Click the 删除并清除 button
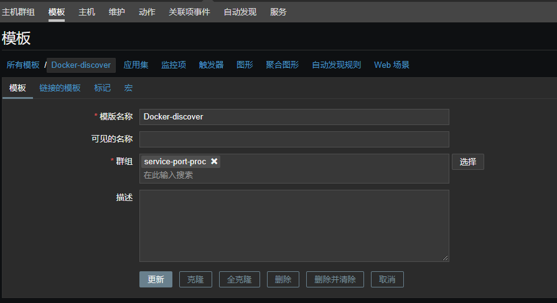The height and width of the screenshot is (303, 557). click(335, 279)
